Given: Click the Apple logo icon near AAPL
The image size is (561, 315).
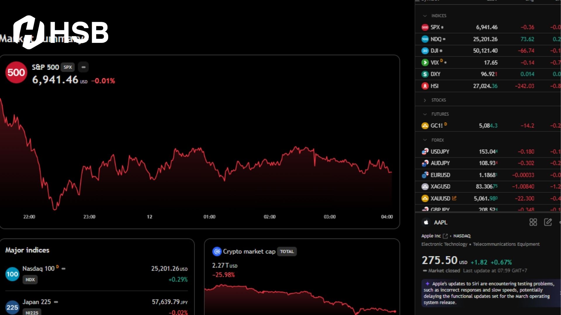Looking at the screenshot, I should click(x=426, y=222).
